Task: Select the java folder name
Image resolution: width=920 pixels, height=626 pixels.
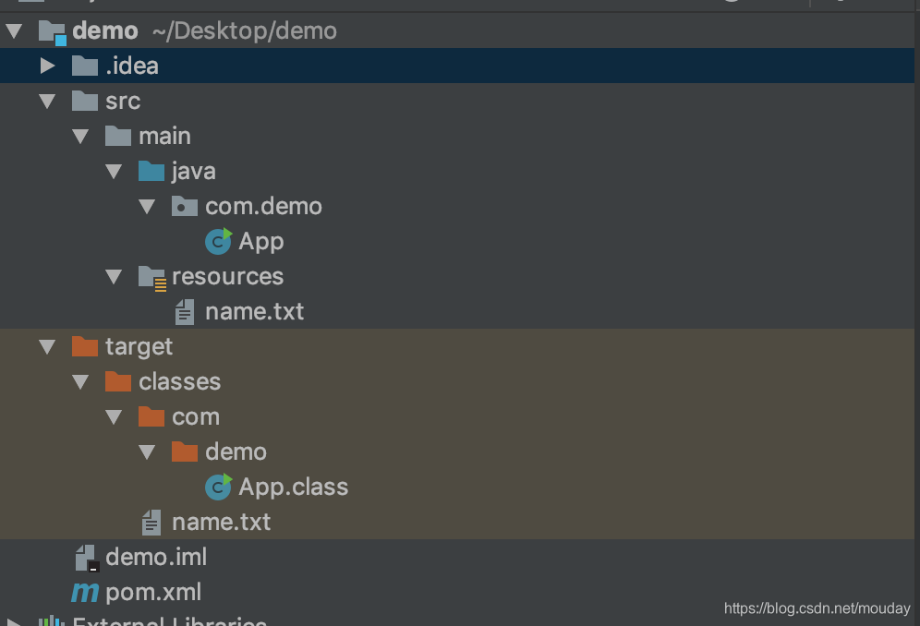Action: [x=194, y=172]
